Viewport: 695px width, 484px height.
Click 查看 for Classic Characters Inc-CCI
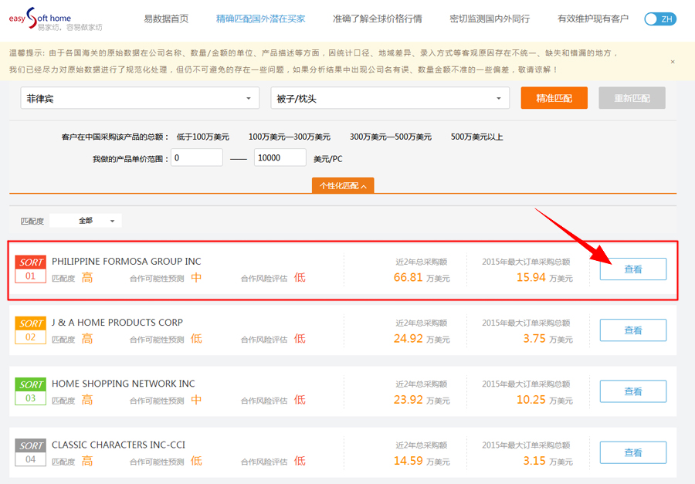pyautogui.click(x=633, y=452)
